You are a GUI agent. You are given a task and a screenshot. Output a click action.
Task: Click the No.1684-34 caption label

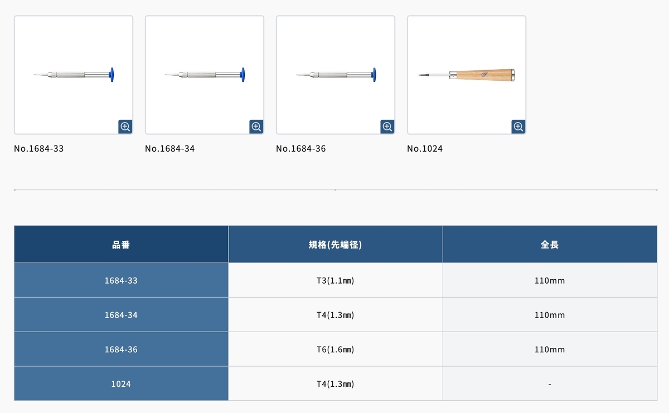point(170,149)
